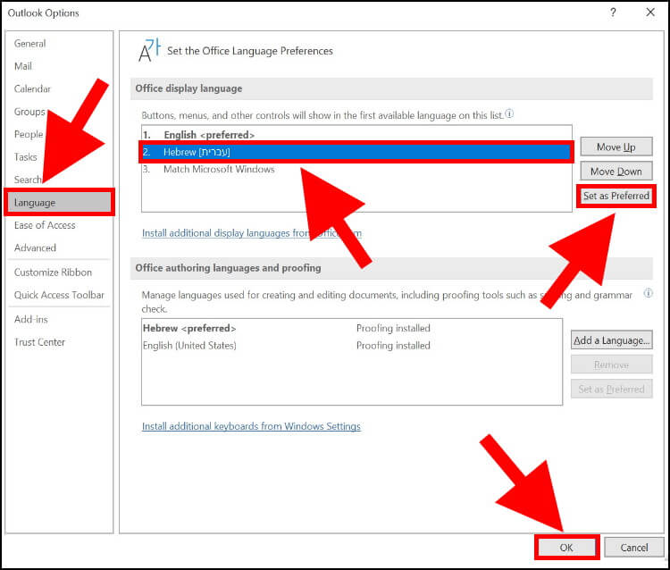Select the Mail category in sidebar
Screen dimensions: 670x570
[x=23, y=66]
